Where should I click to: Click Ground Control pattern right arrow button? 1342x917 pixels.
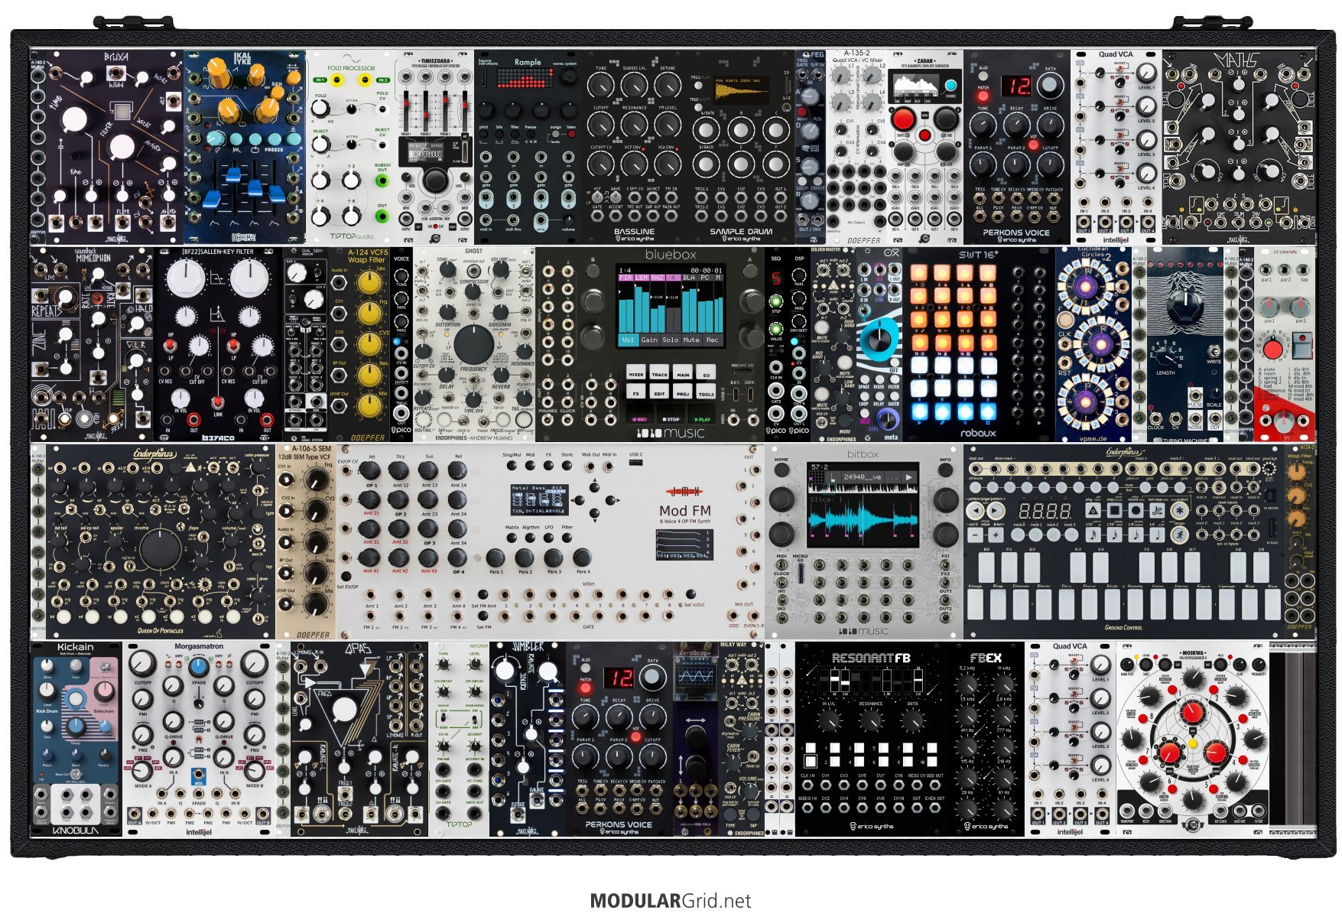pyautogui.click(x=996, y=511)
